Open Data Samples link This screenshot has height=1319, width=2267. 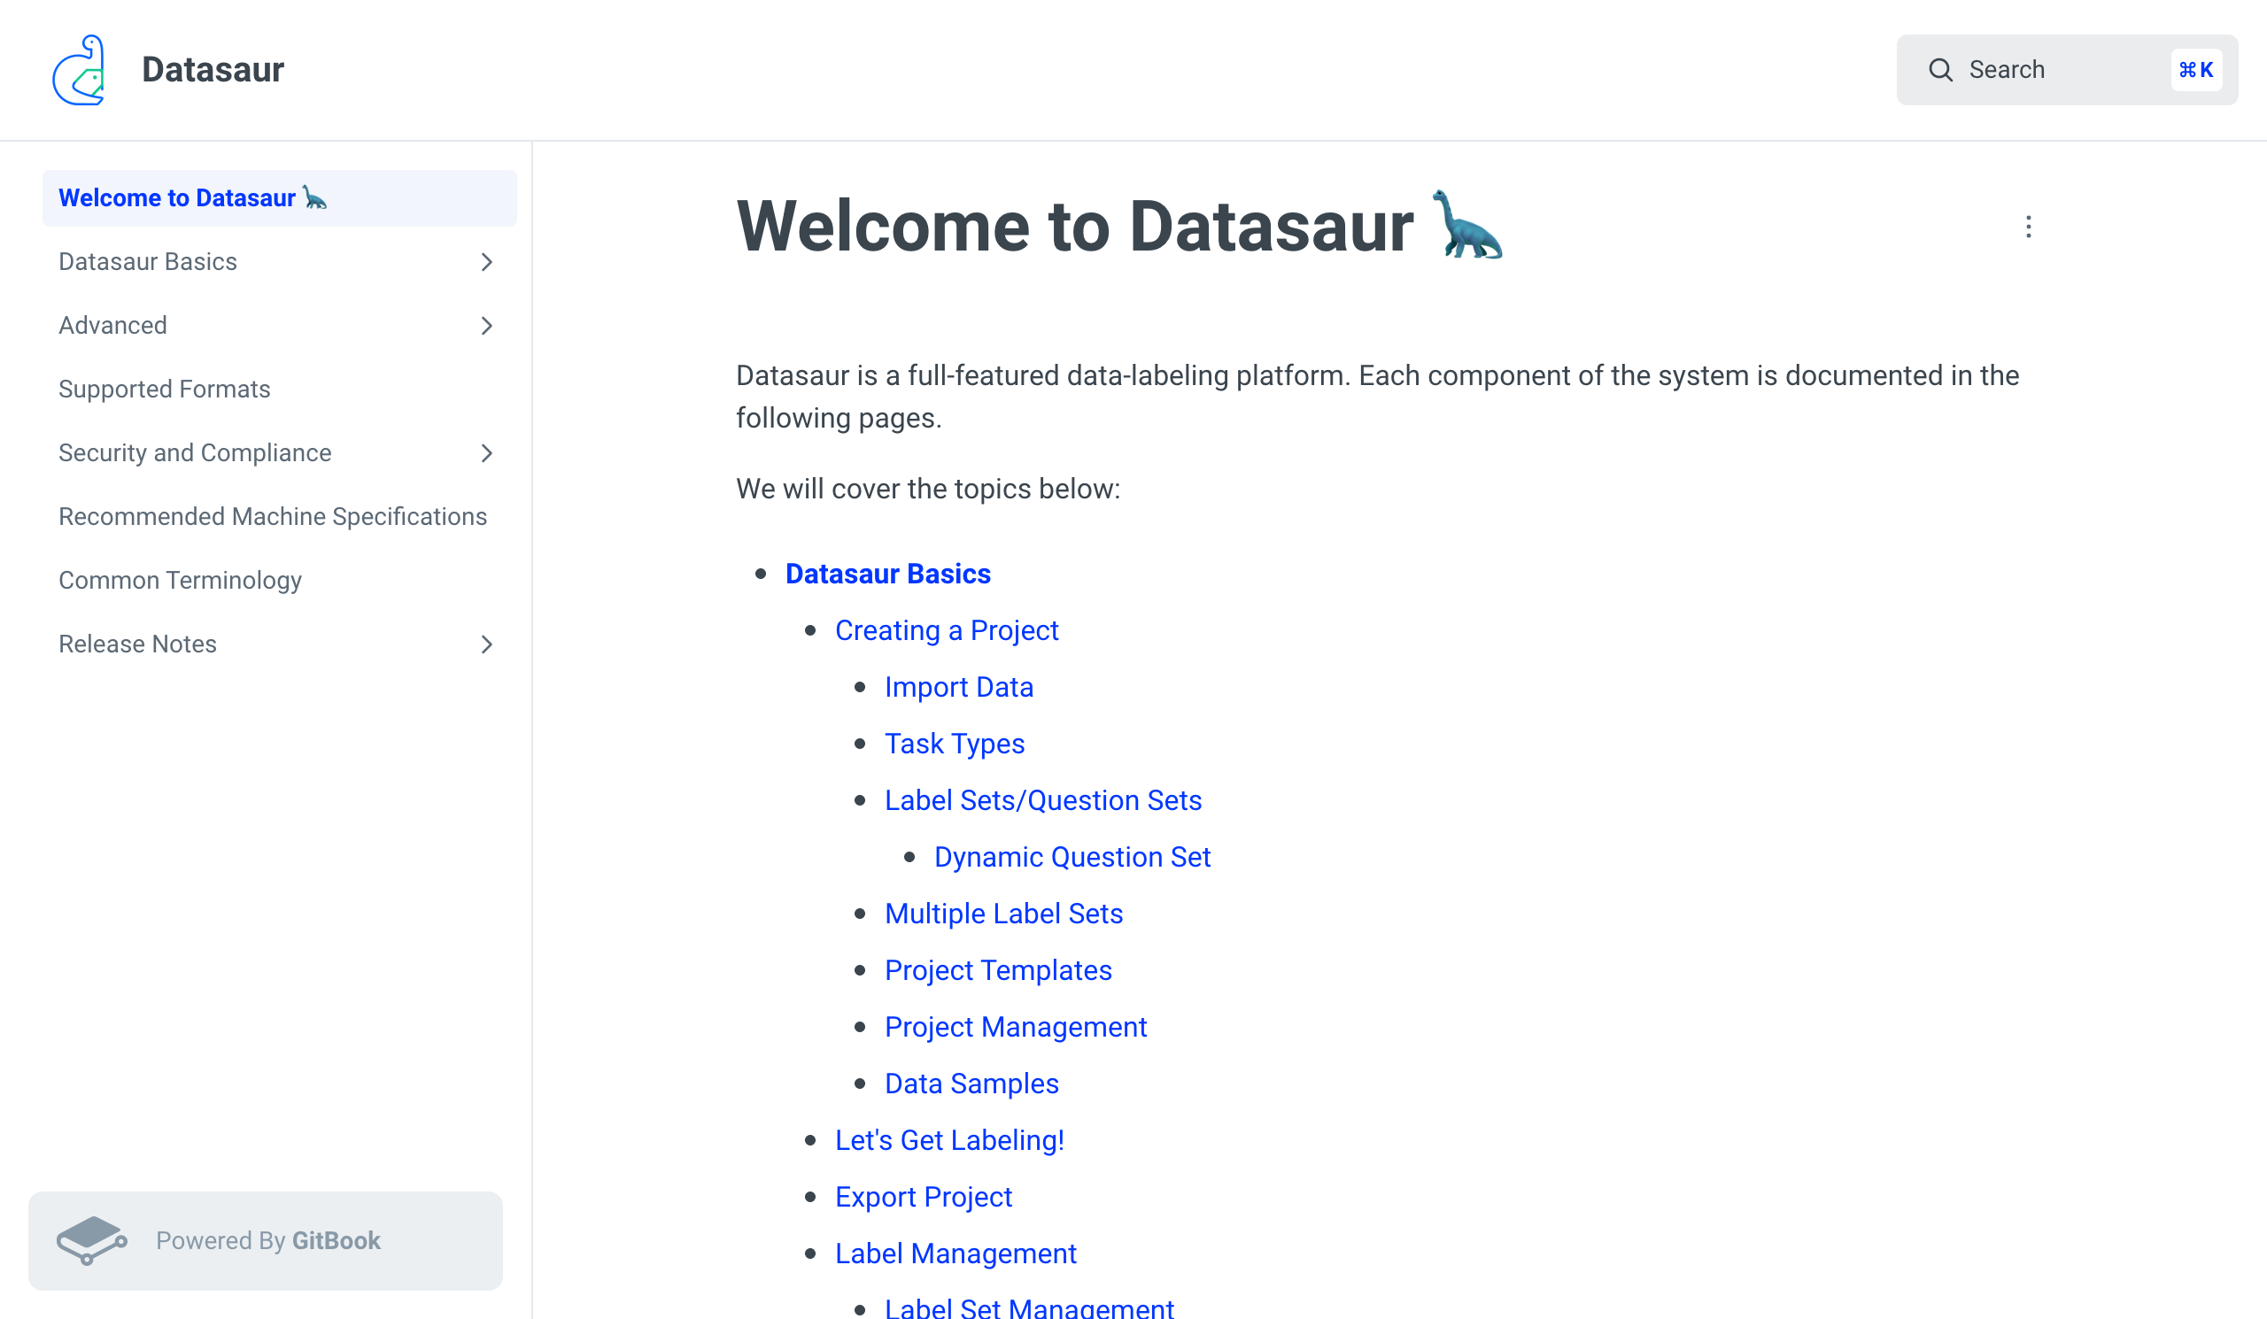[971, 1084]
